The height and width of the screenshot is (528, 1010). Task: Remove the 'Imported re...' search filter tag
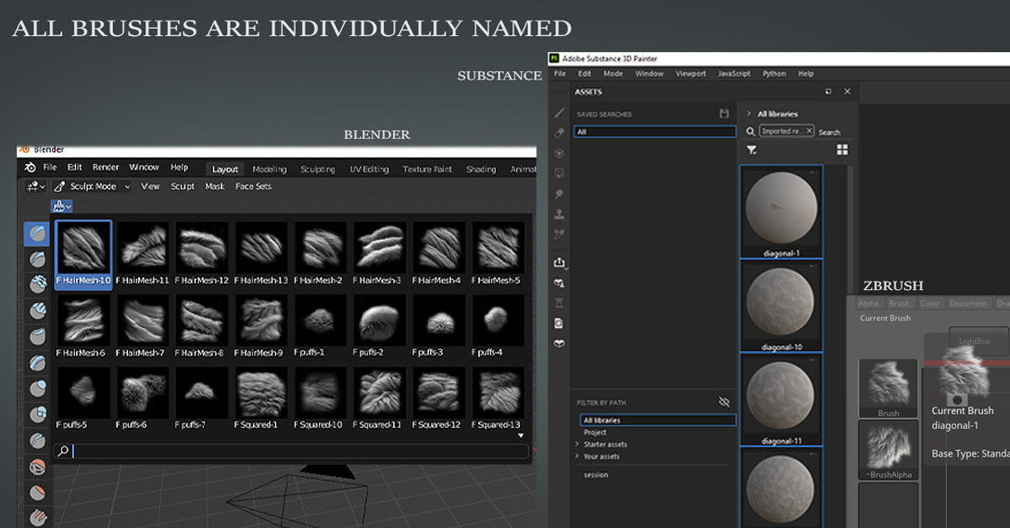pyautogui.click(x=809, y=131)
